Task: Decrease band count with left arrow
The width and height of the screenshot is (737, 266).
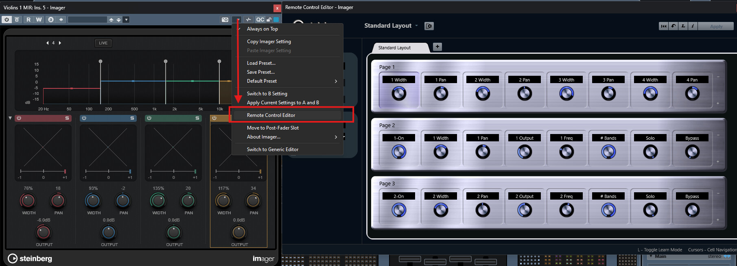Action: click(x=47, y=43)
